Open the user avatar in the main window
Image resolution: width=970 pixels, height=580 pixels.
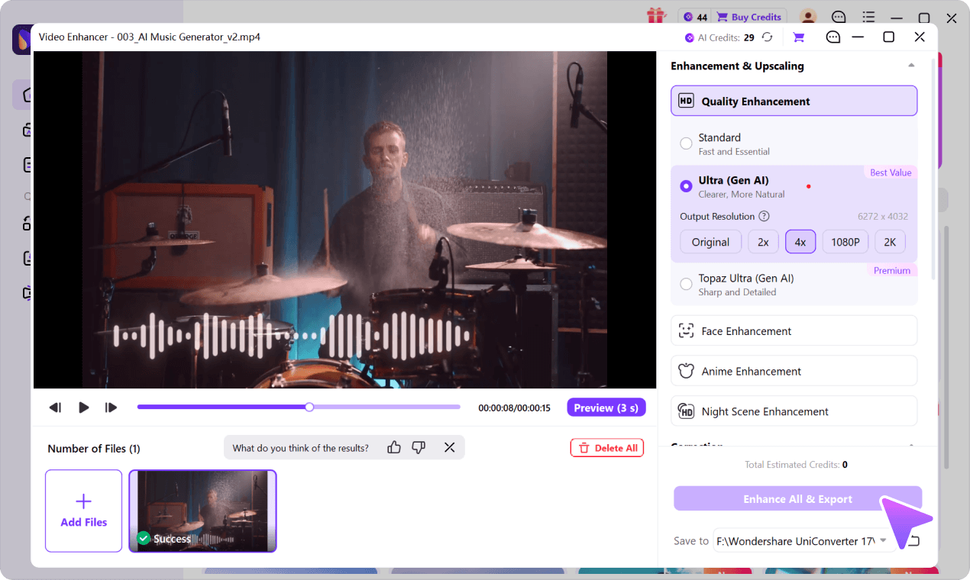(808, 17)
